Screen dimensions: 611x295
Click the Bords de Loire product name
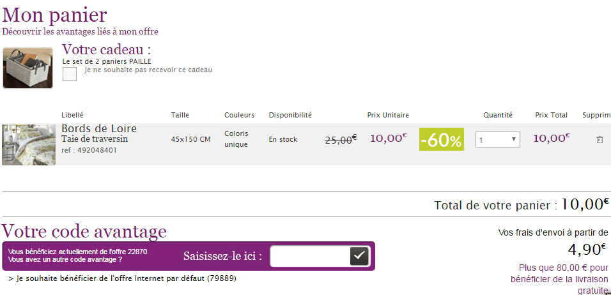99,129
